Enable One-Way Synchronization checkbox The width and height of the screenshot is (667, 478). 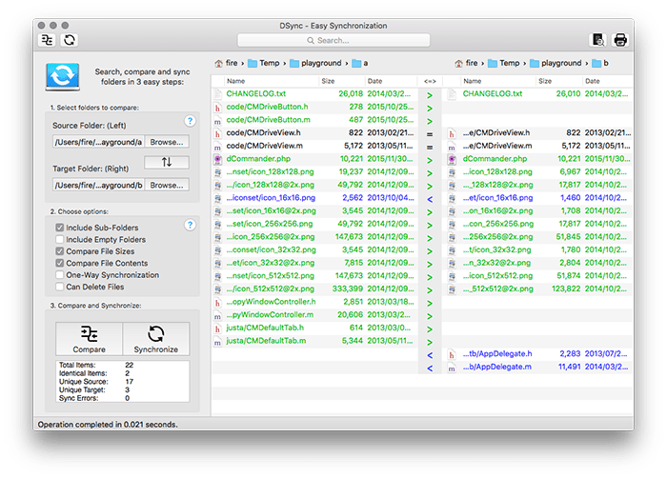(x=59, y=275)
